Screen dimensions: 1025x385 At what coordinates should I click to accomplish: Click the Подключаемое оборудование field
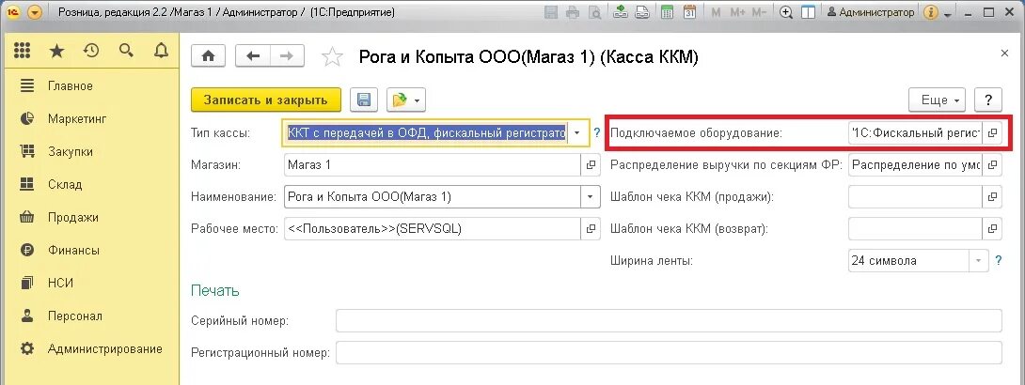(x=915, y=133)
